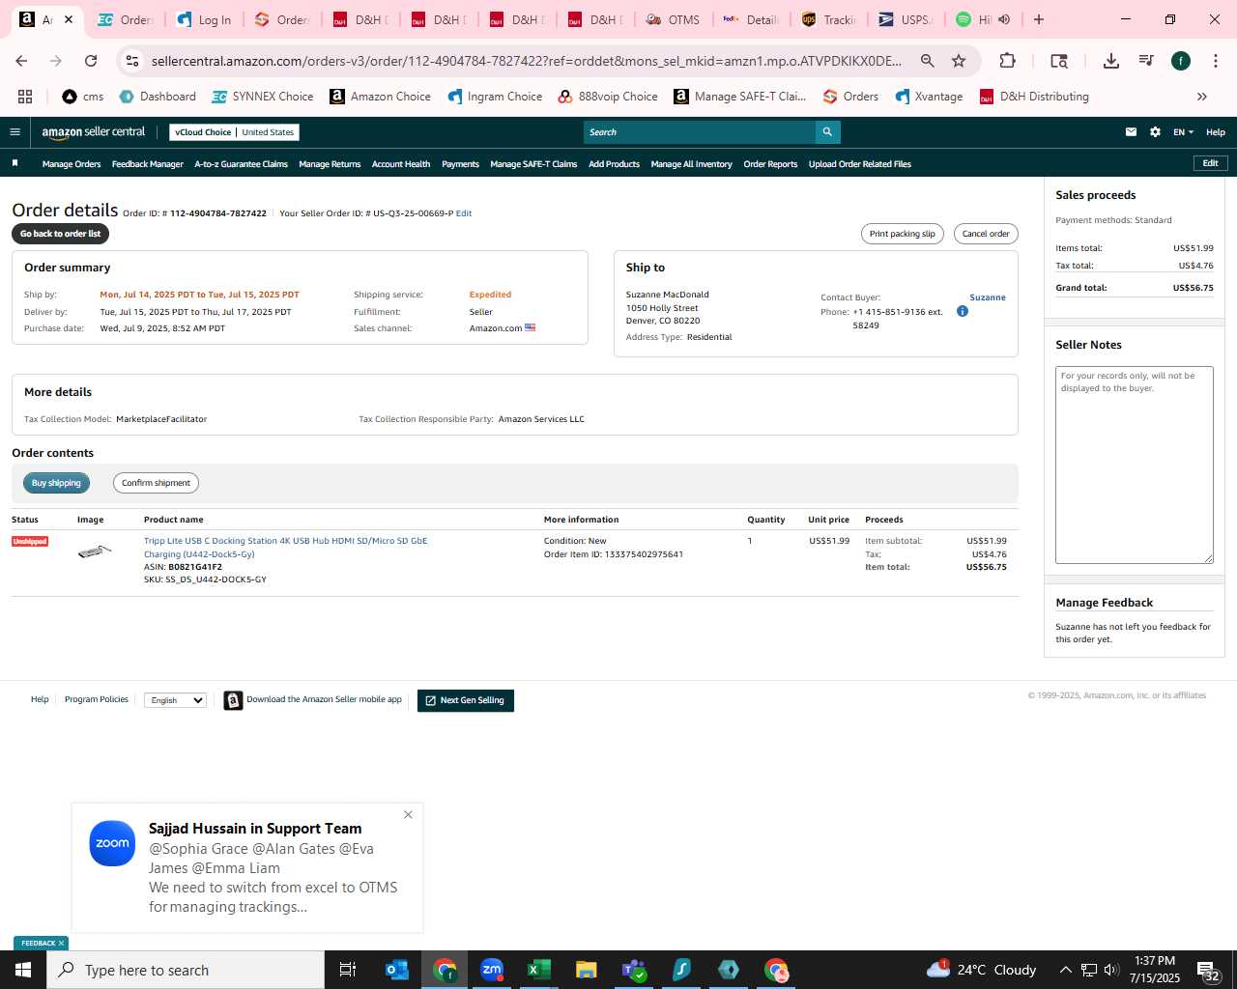Viewport: 1237px width, 989px height.
Task: Click the product thumbnail image
Action: tap(94, 551)
